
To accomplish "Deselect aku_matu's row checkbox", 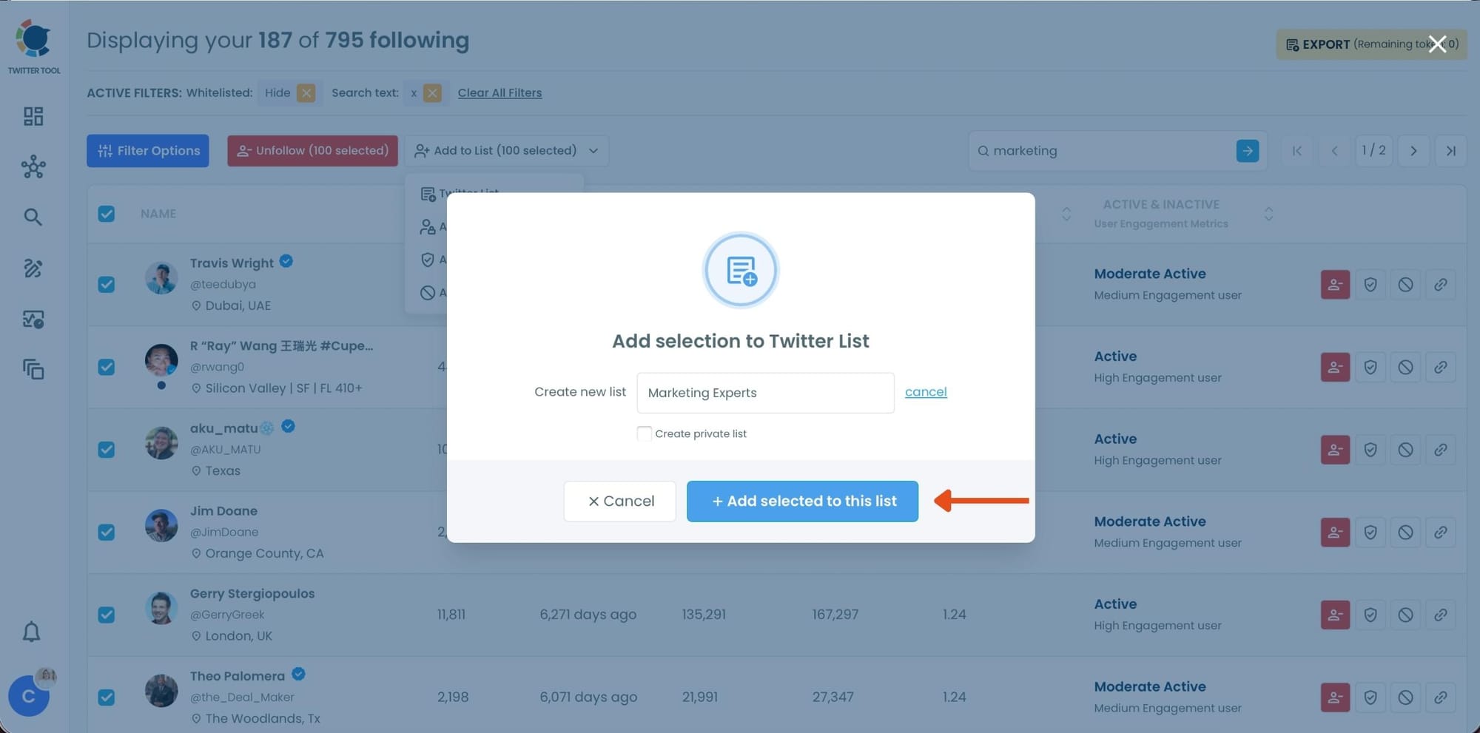I will tap(107, 450).
